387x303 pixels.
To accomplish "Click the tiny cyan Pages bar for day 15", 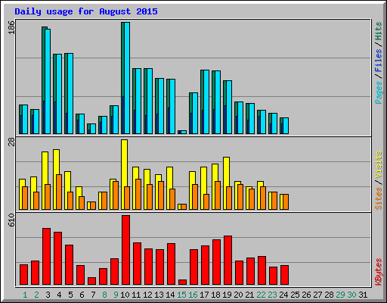I will click(x=184, y=132).
